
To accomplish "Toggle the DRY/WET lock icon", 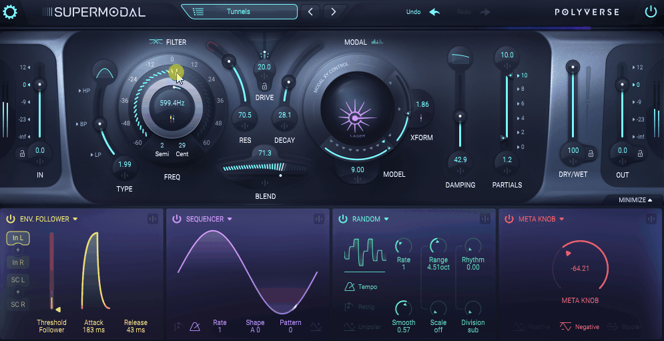I will pyautogui.click(x=591, y=153).
